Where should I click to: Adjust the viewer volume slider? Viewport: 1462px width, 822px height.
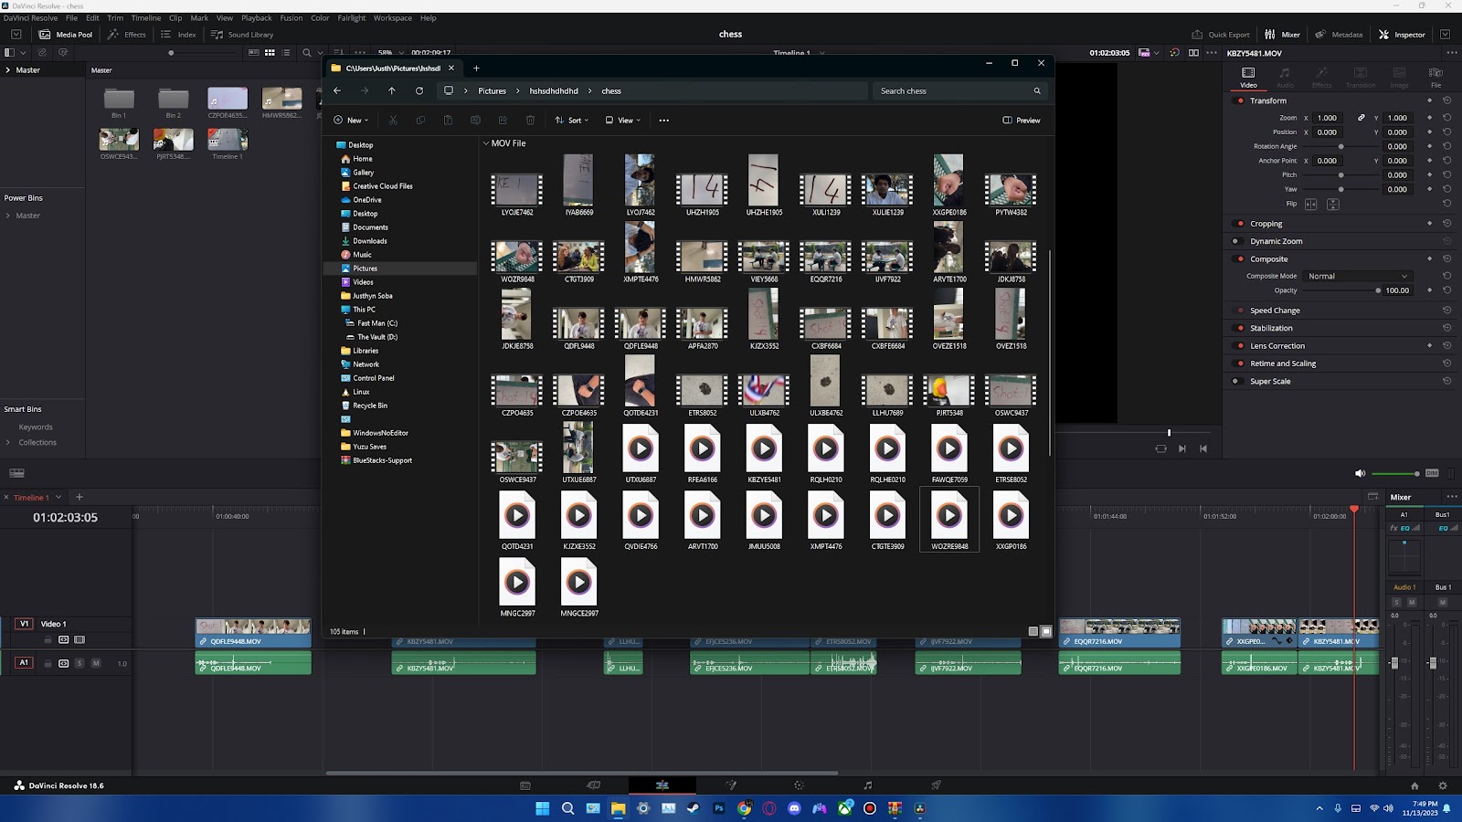click(1395, 473)
